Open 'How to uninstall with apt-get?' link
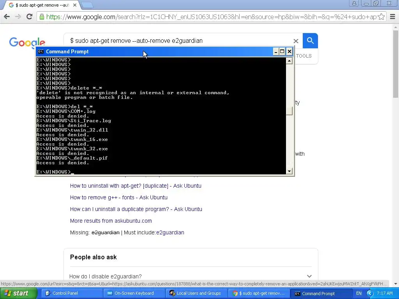Screen dimensions: 399x299 pos(136,186)
